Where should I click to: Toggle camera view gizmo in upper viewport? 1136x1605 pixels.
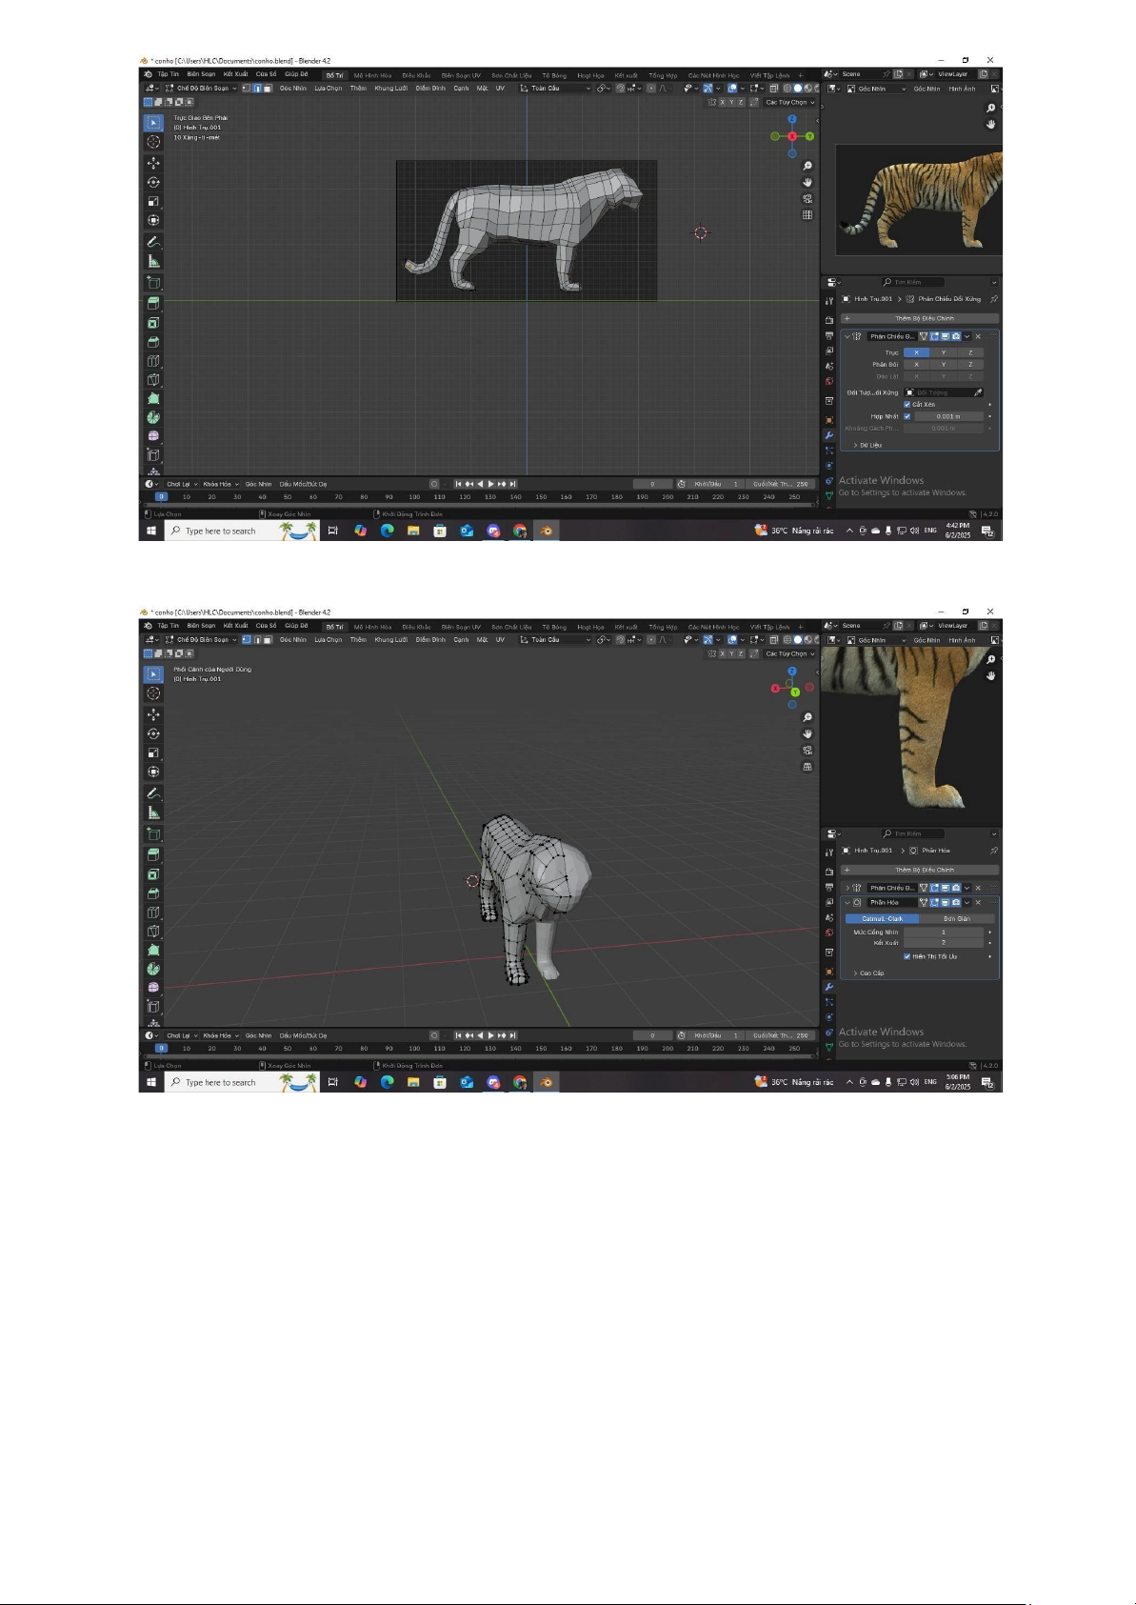[x=807, y=198]
